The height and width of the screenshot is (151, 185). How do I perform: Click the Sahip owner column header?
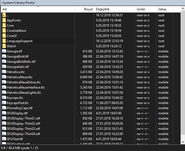click(162, 9)
